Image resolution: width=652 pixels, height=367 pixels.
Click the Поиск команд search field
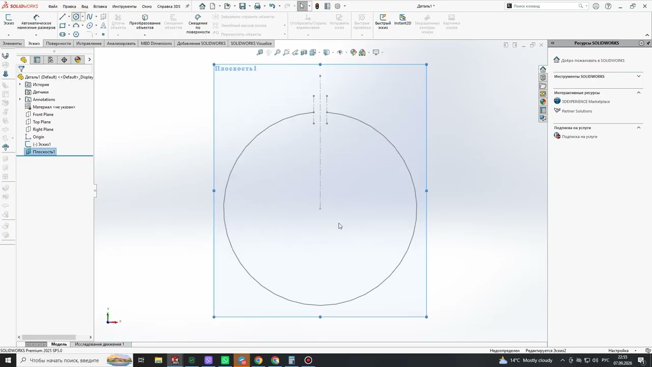pyautogui.click(x=545, y=6)
